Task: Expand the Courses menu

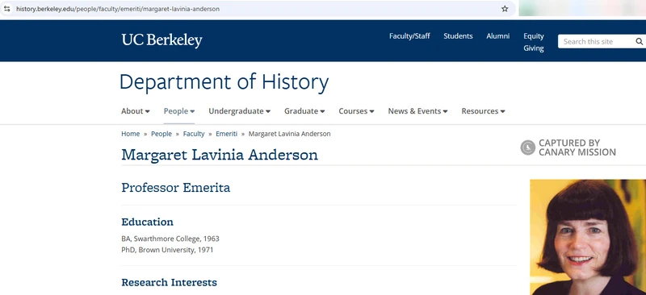Action: [356, 111]
